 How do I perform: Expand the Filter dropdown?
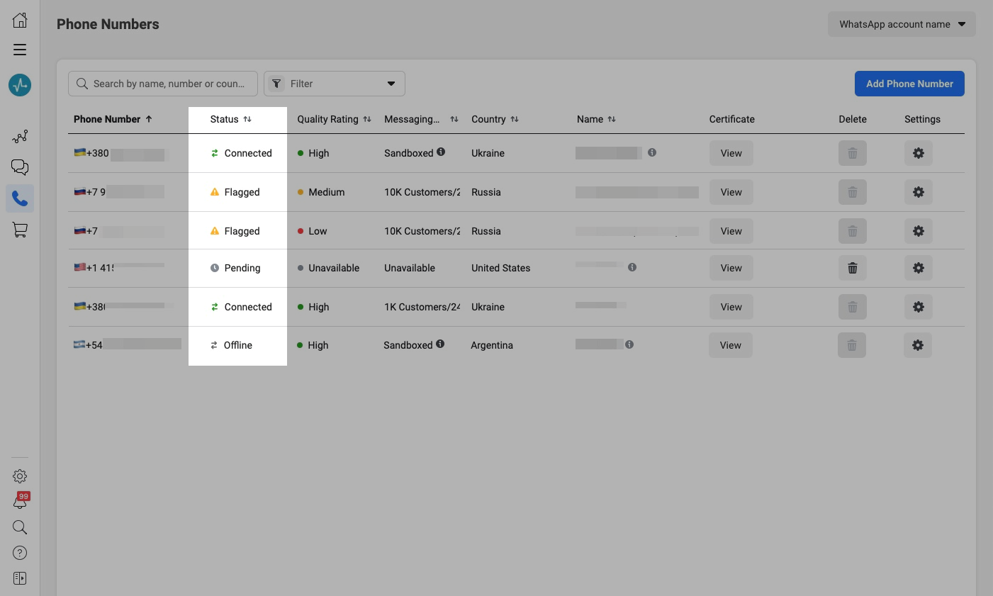335,84
